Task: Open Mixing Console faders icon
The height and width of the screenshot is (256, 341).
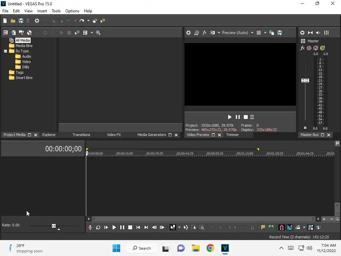Action: point(326,33)
